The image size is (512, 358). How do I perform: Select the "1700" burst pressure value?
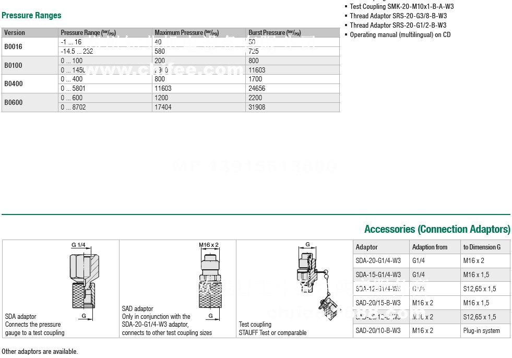coord(255,79)
